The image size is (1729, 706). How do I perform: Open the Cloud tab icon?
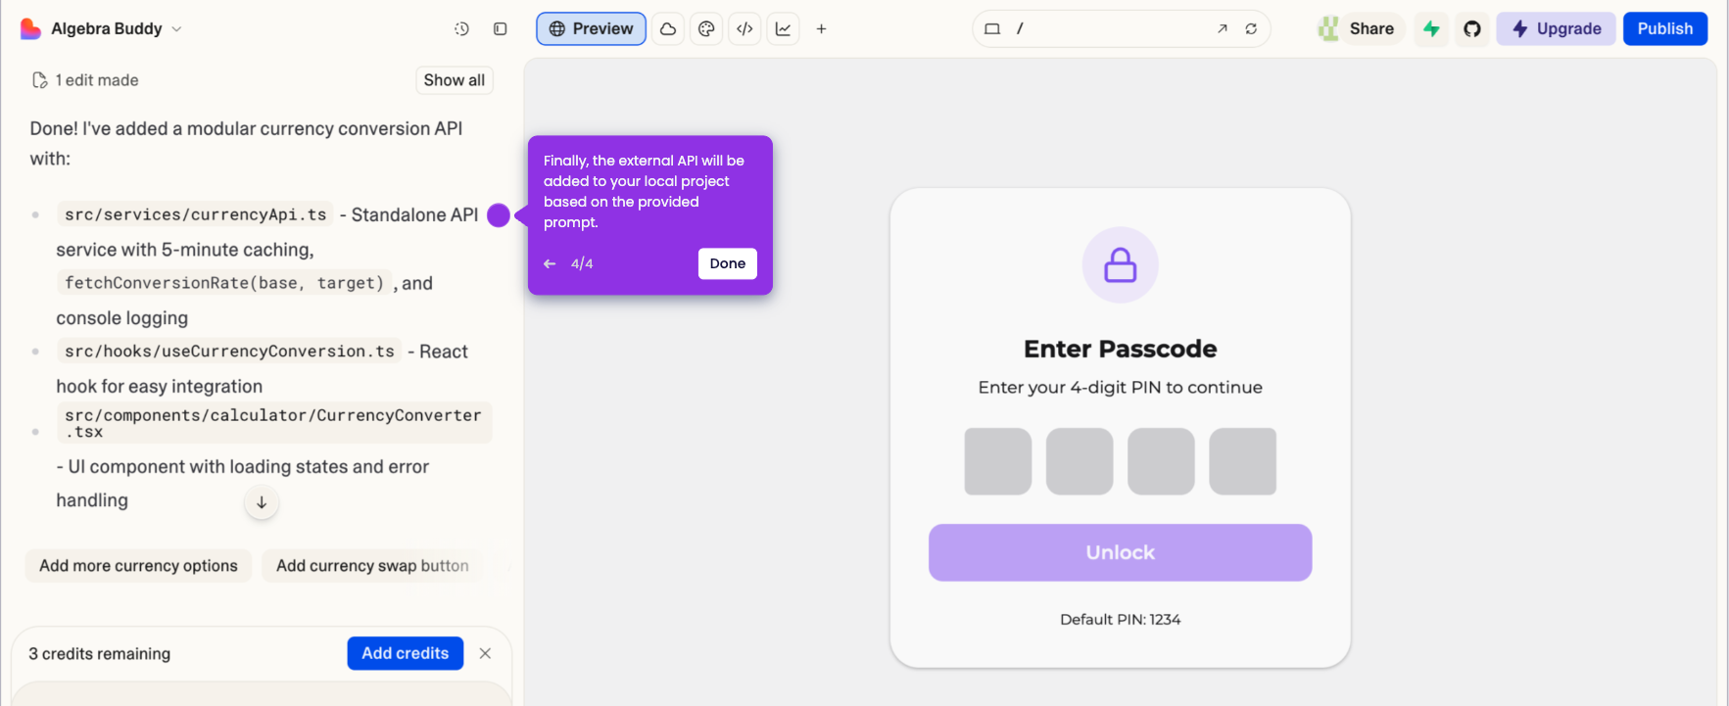(668, 29)
